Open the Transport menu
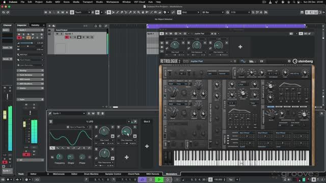 tap(88, 2)
